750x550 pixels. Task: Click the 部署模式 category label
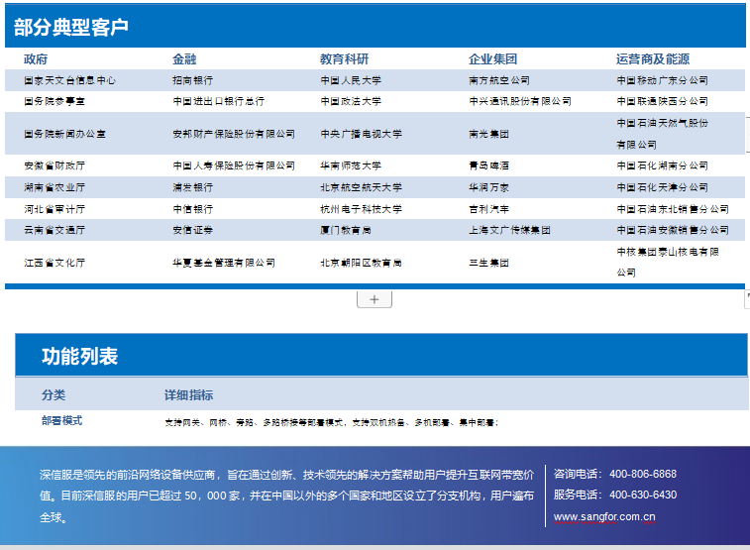click(x=61, y=420)
